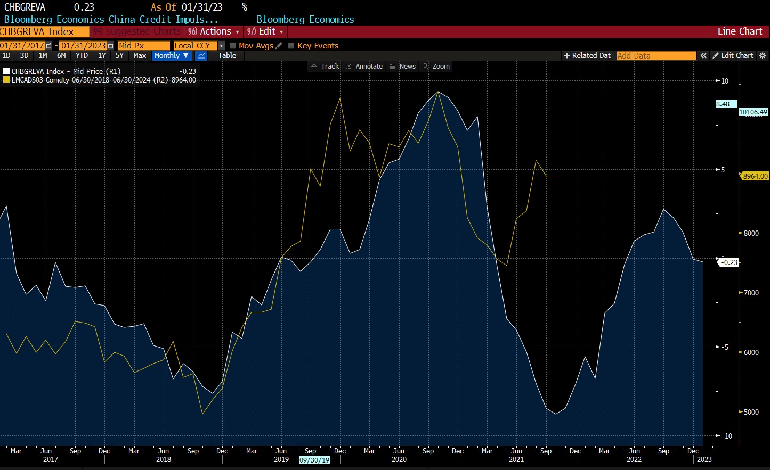Image resolution: width=770 pixels, height=470 pixels.
Task: Enable the Mov Avgs checkbox
Action: pos(232,46)
